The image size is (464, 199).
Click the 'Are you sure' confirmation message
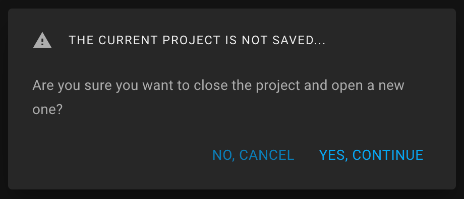tap(218, 97)
